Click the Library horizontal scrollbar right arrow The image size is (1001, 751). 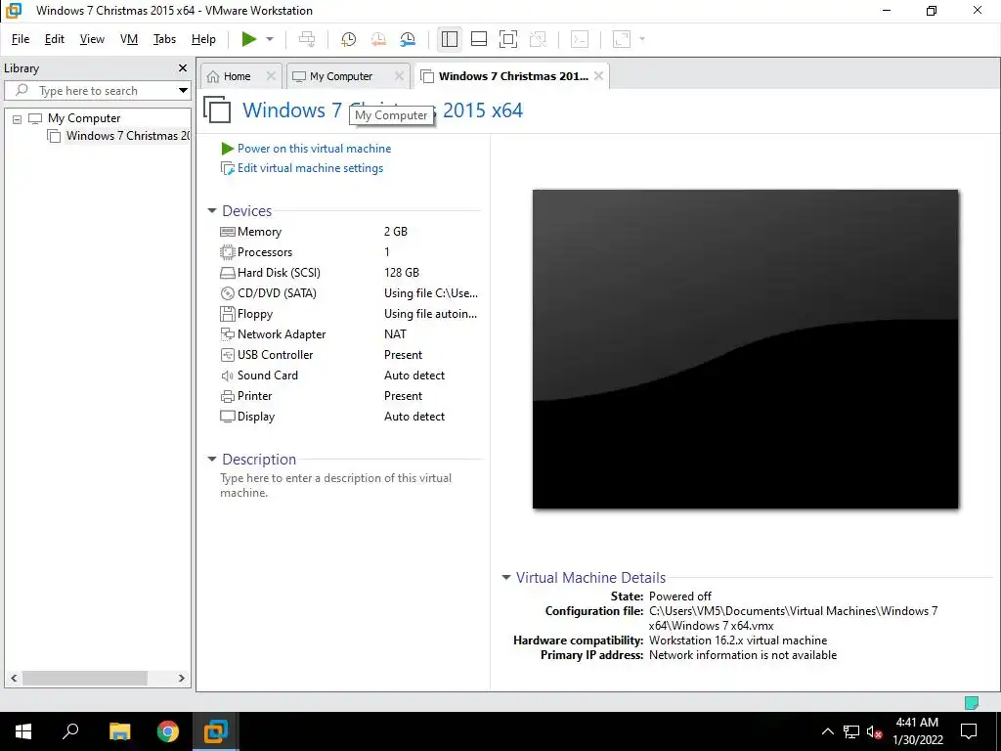(x=181, y=679)
